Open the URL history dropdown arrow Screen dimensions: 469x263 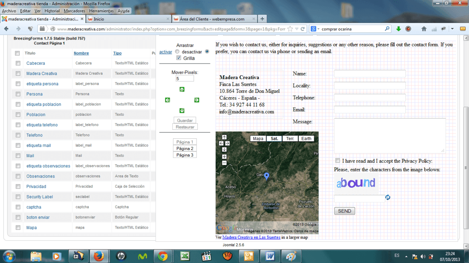click(x=297, y=29)
